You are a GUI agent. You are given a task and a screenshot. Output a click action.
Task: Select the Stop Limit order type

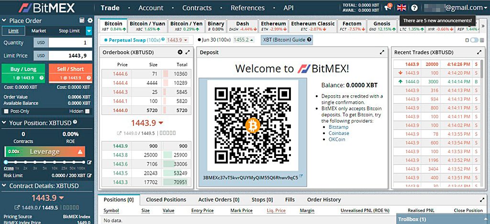[69, 31]
